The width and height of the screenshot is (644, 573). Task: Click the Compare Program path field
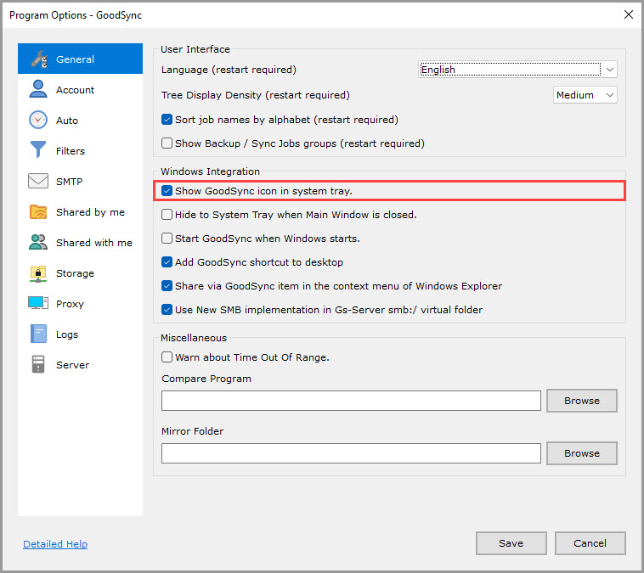[351, 401]
